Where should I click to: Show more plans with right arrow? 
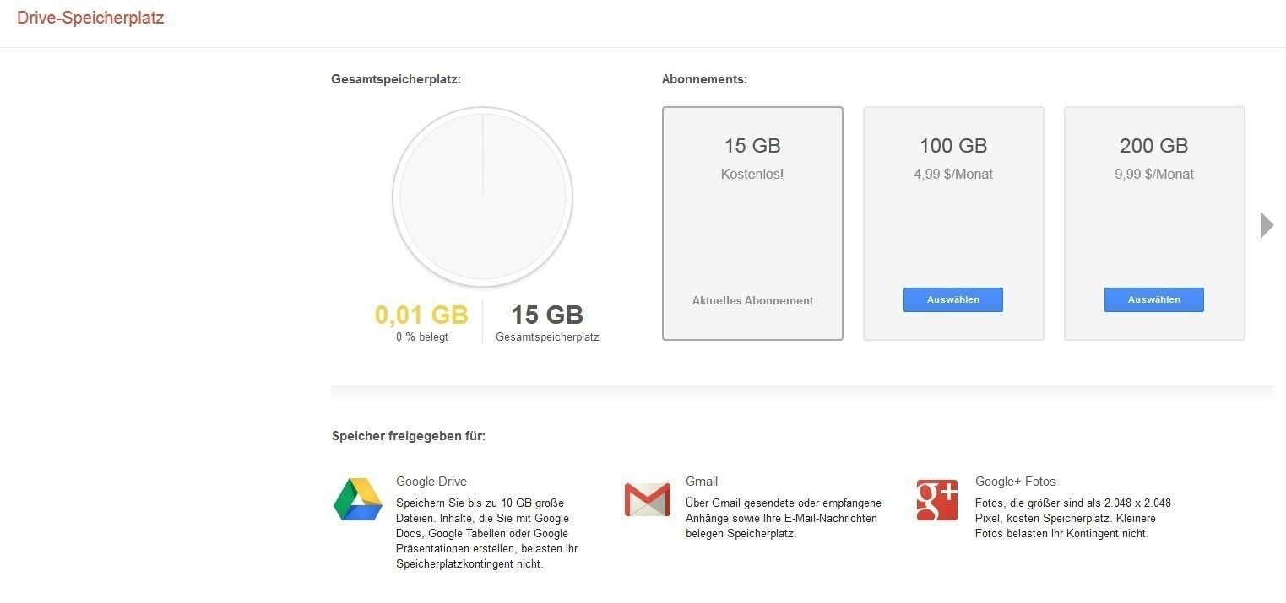tap(1267, 225)
